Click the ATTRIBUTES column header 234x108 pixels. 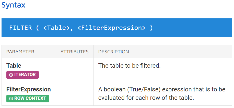pyautogui.click(x=75, y=52)
